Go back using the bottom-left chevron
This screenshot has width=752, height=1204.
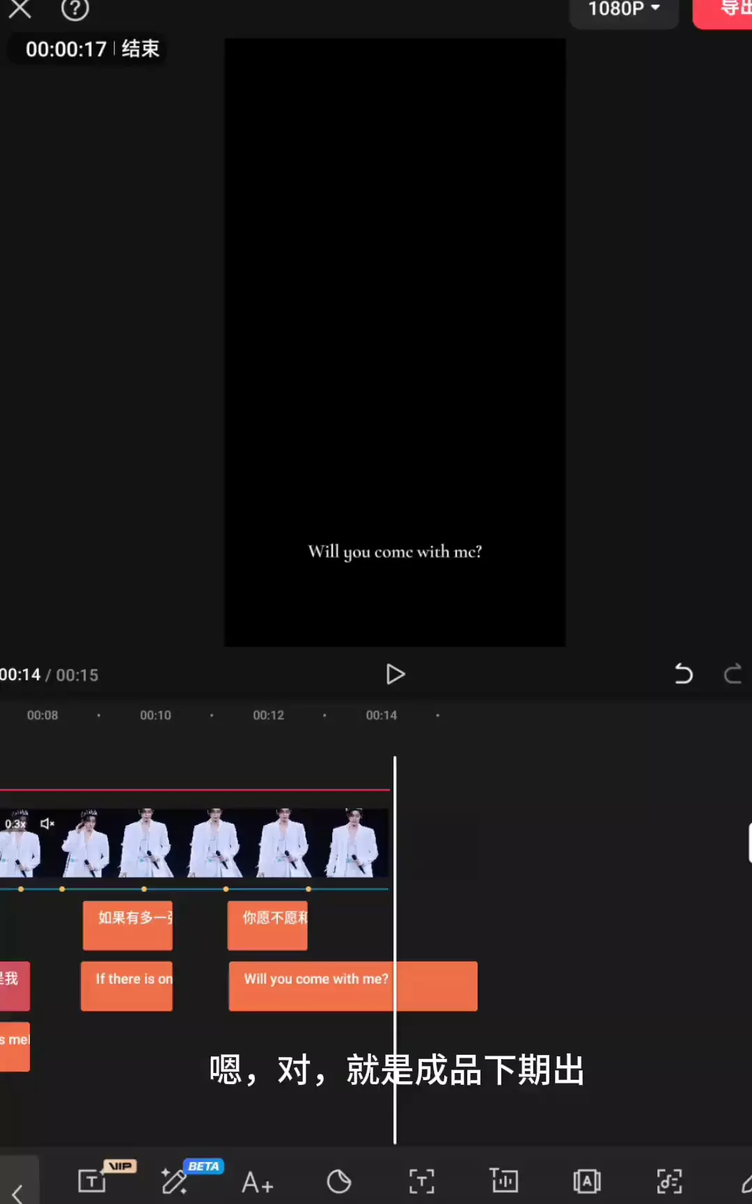click(x=18, y=1192)
